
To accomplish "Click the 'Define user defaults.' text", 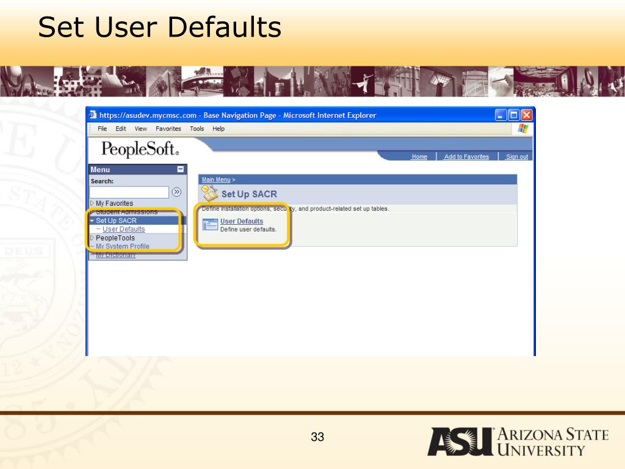I will tap(248, 230).
